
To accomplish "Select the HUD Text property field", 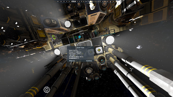I will click(x=72, y=55).
